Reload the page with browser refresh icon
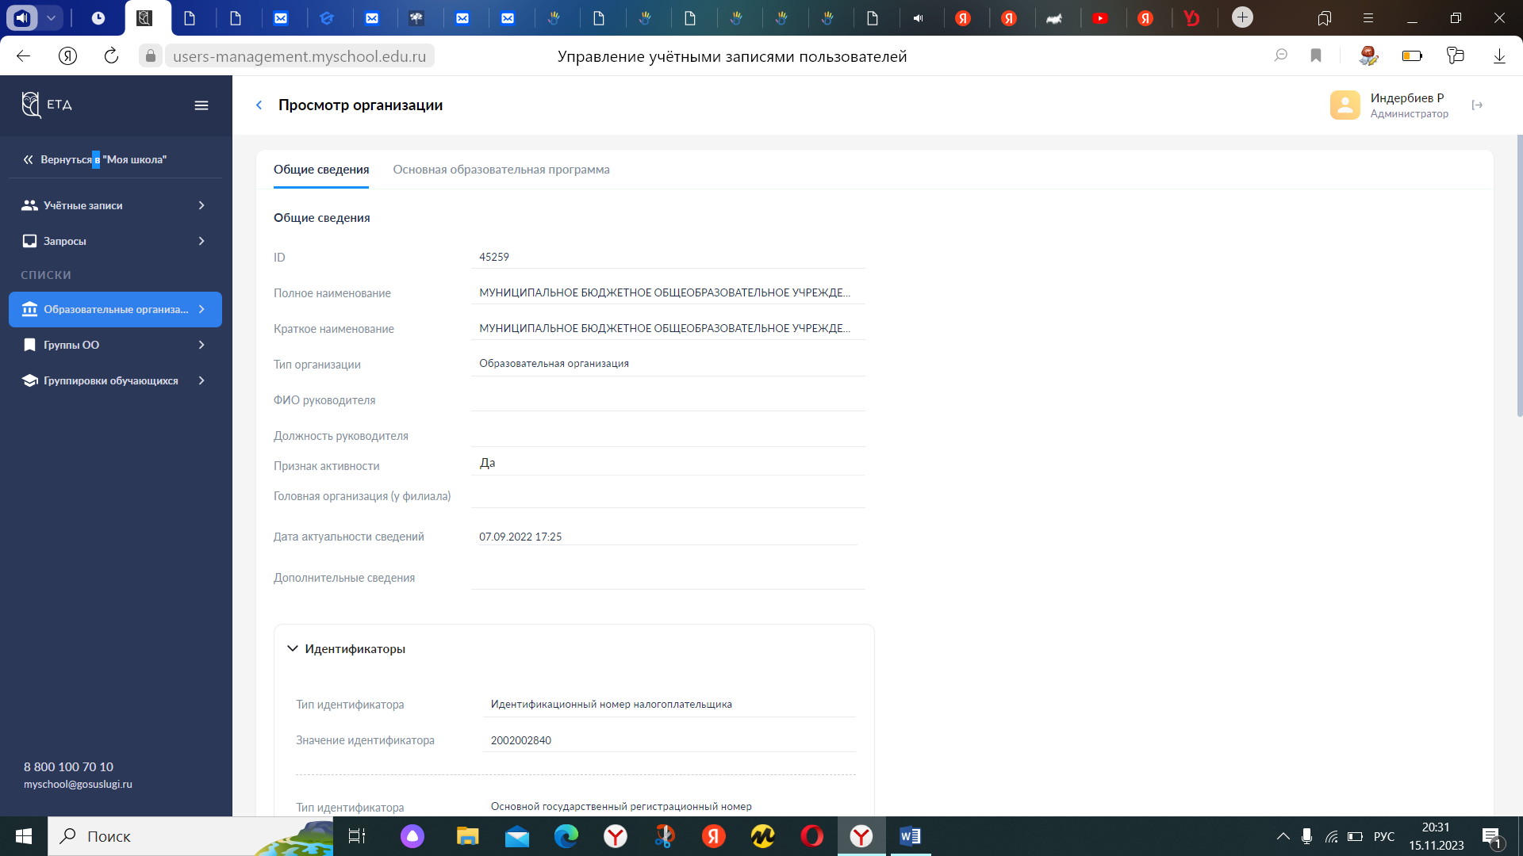1523x856 pixels. click(111, 56)
